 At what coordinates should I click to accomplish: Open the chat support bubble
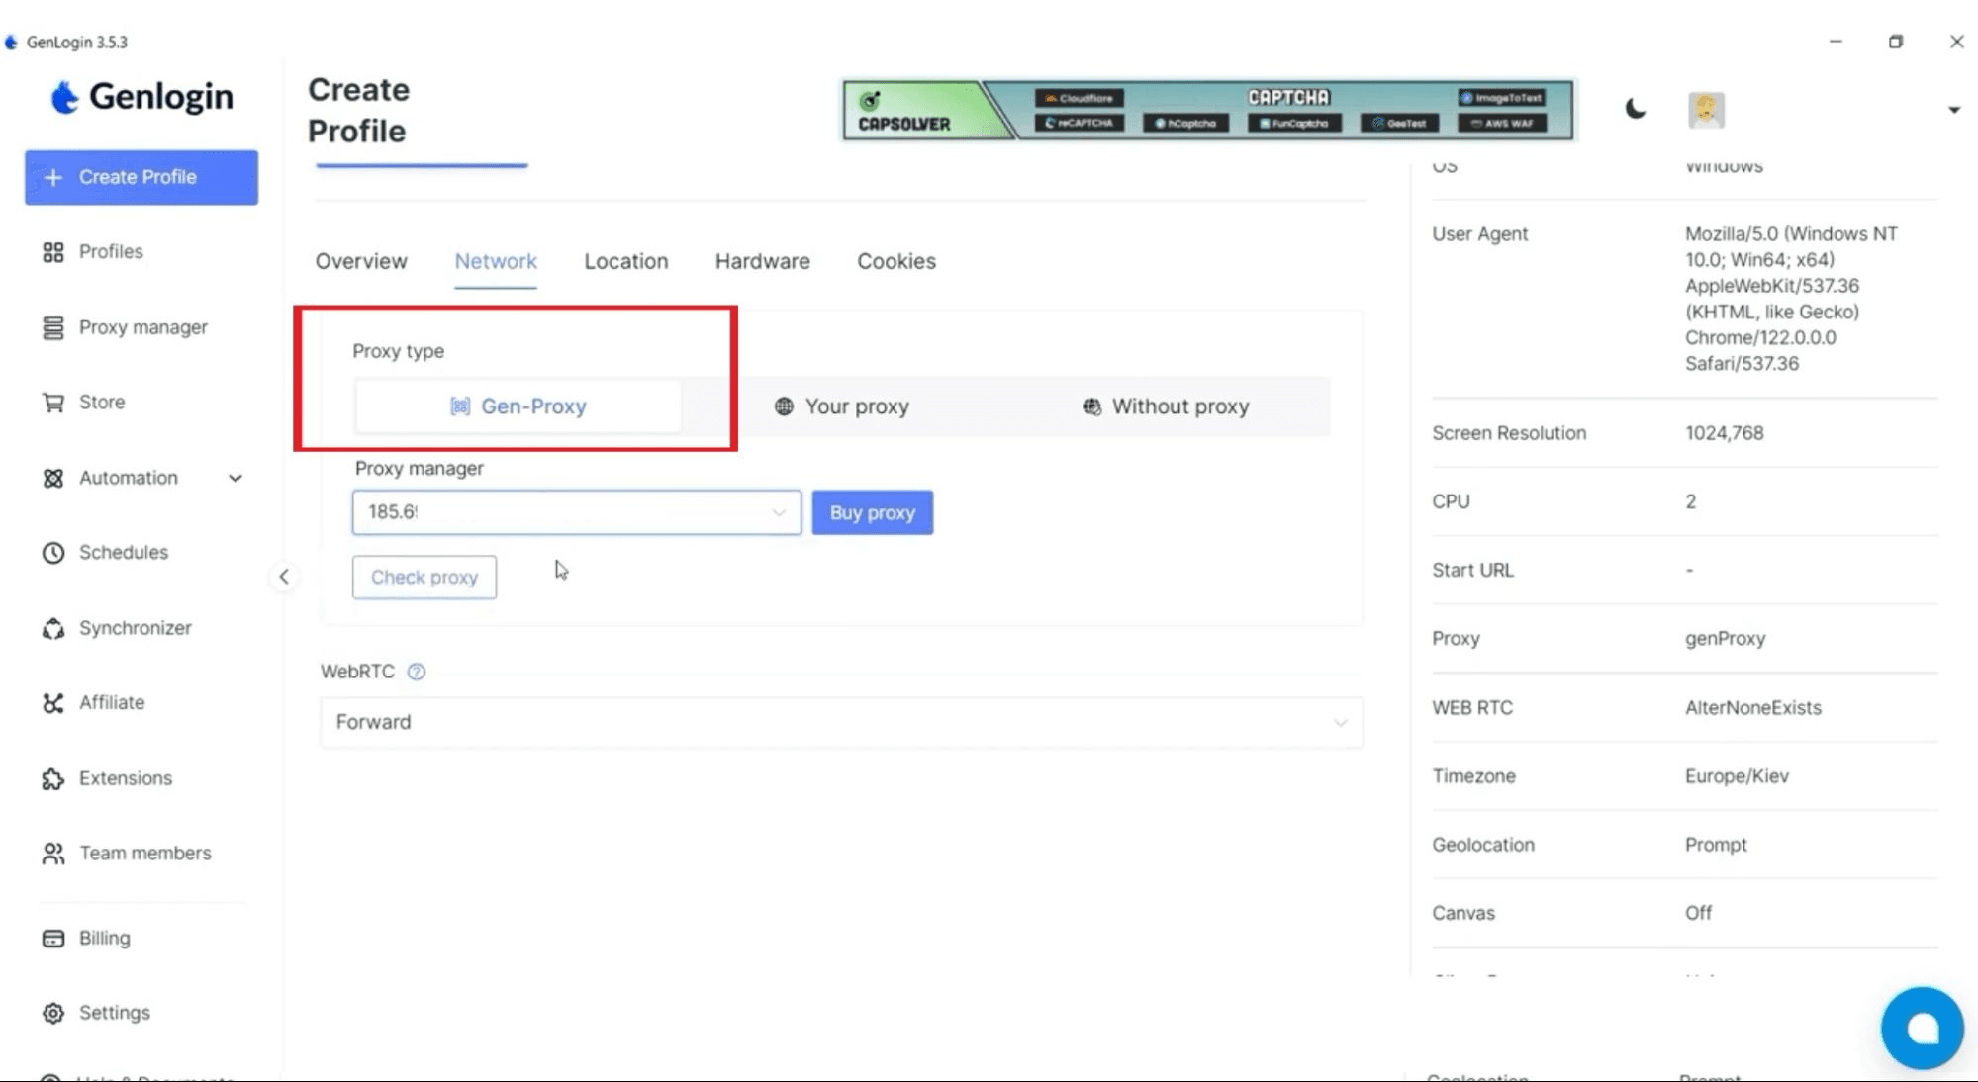(1922, 1029)
